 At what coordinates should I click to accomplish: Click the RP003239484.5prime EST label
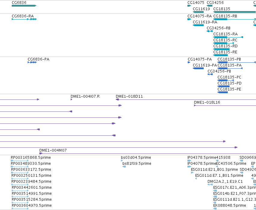click(31, 182)
